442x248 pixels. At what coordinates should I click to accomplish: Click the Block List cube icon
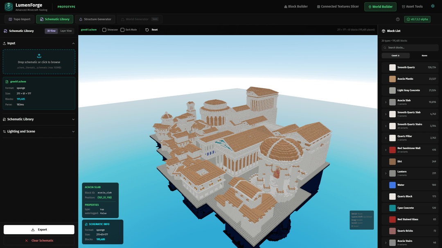pos(383,31)
